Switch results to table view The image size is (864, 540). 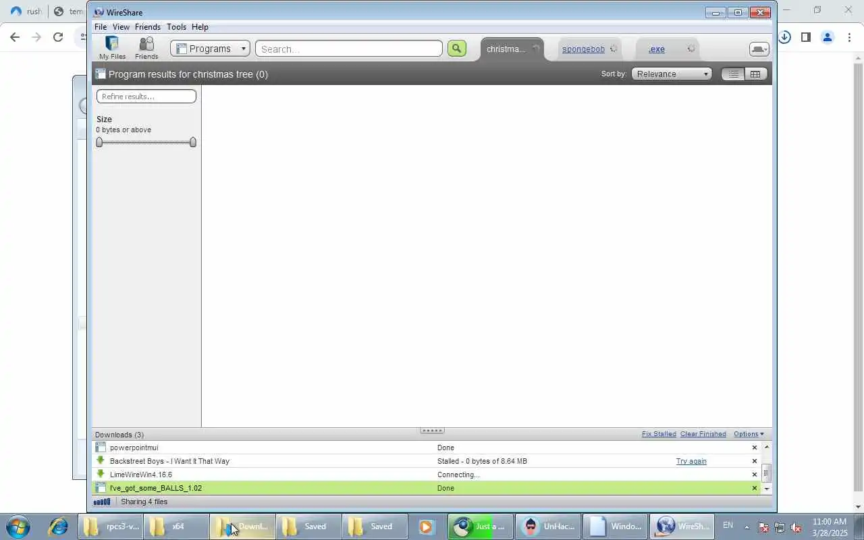pyautogui.click(x=755, y=74)
